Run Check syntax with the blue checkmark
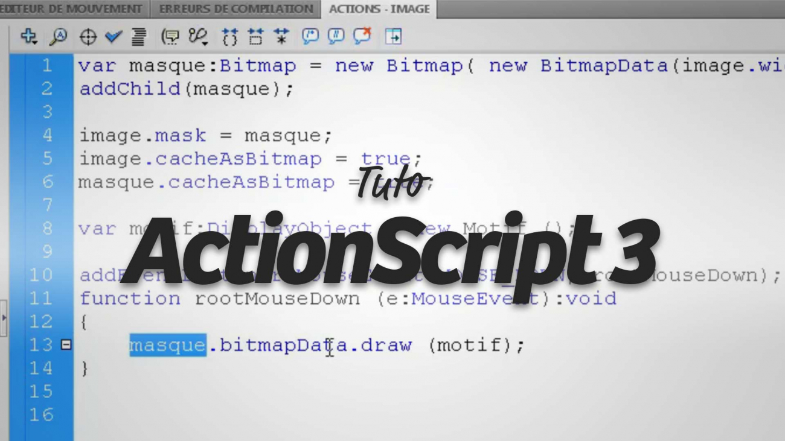This screenshot has height=441, width=785. [x=113, y=37]
